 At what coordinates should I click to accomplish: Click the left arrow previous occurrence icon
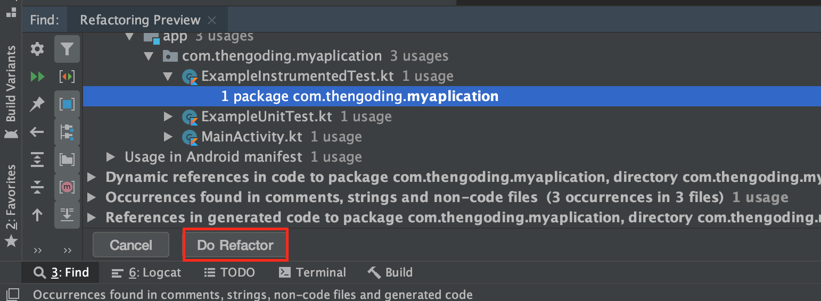pos(37,132)
